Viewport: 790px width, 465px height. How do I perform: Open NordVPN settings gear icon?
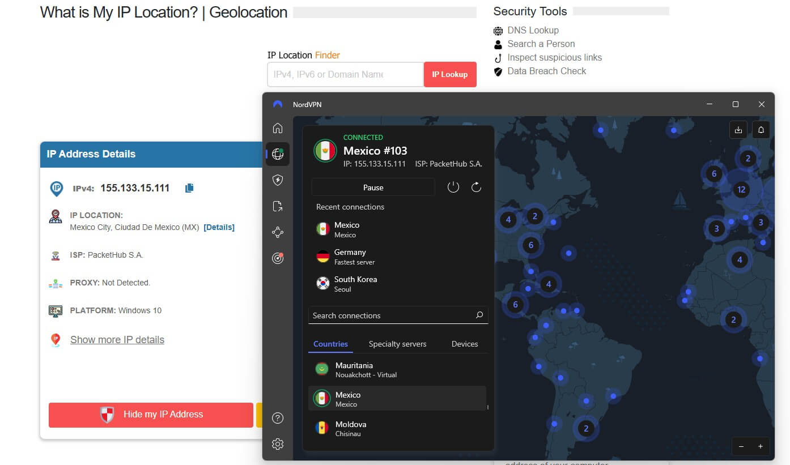tap(278, 444)
